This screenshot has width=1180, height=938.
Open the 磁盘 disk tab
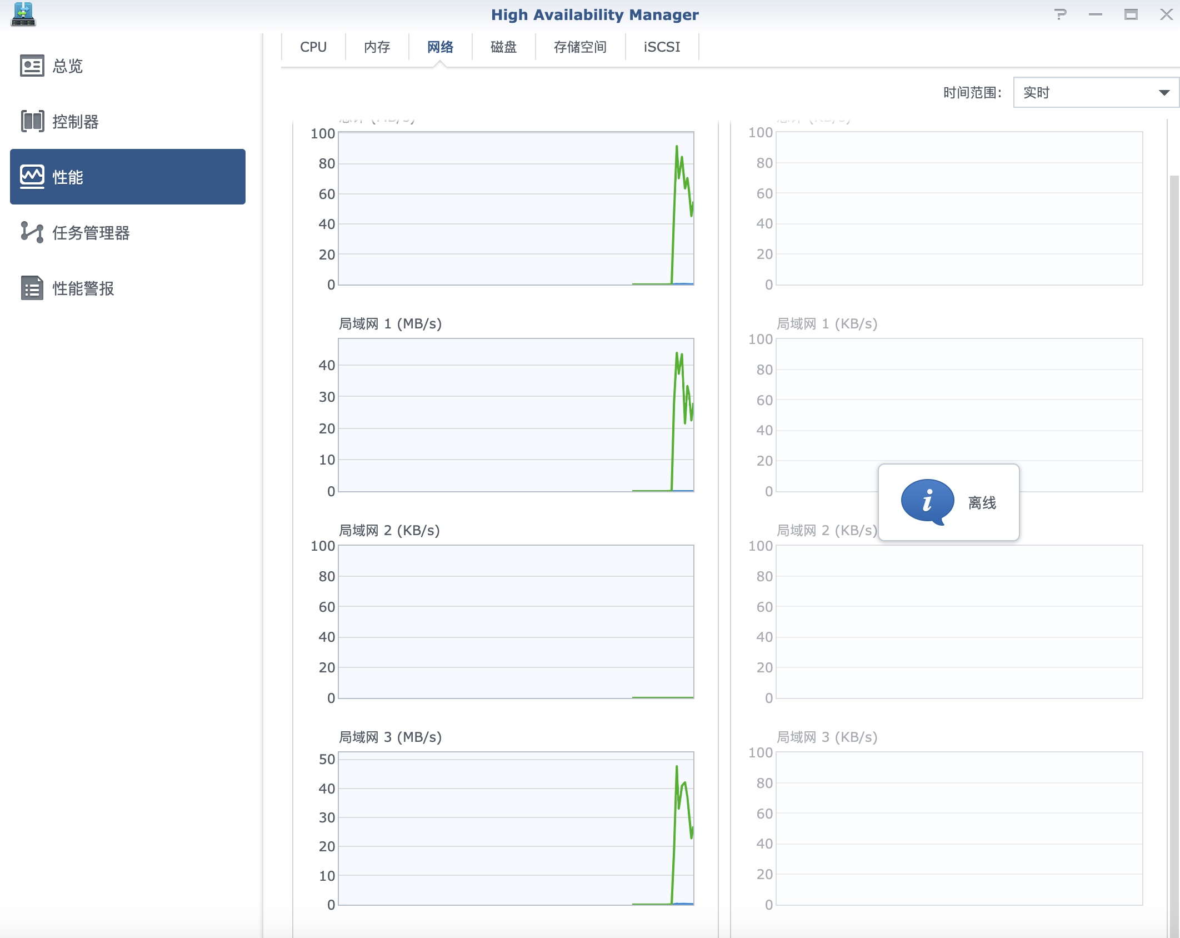click(503, 47)
